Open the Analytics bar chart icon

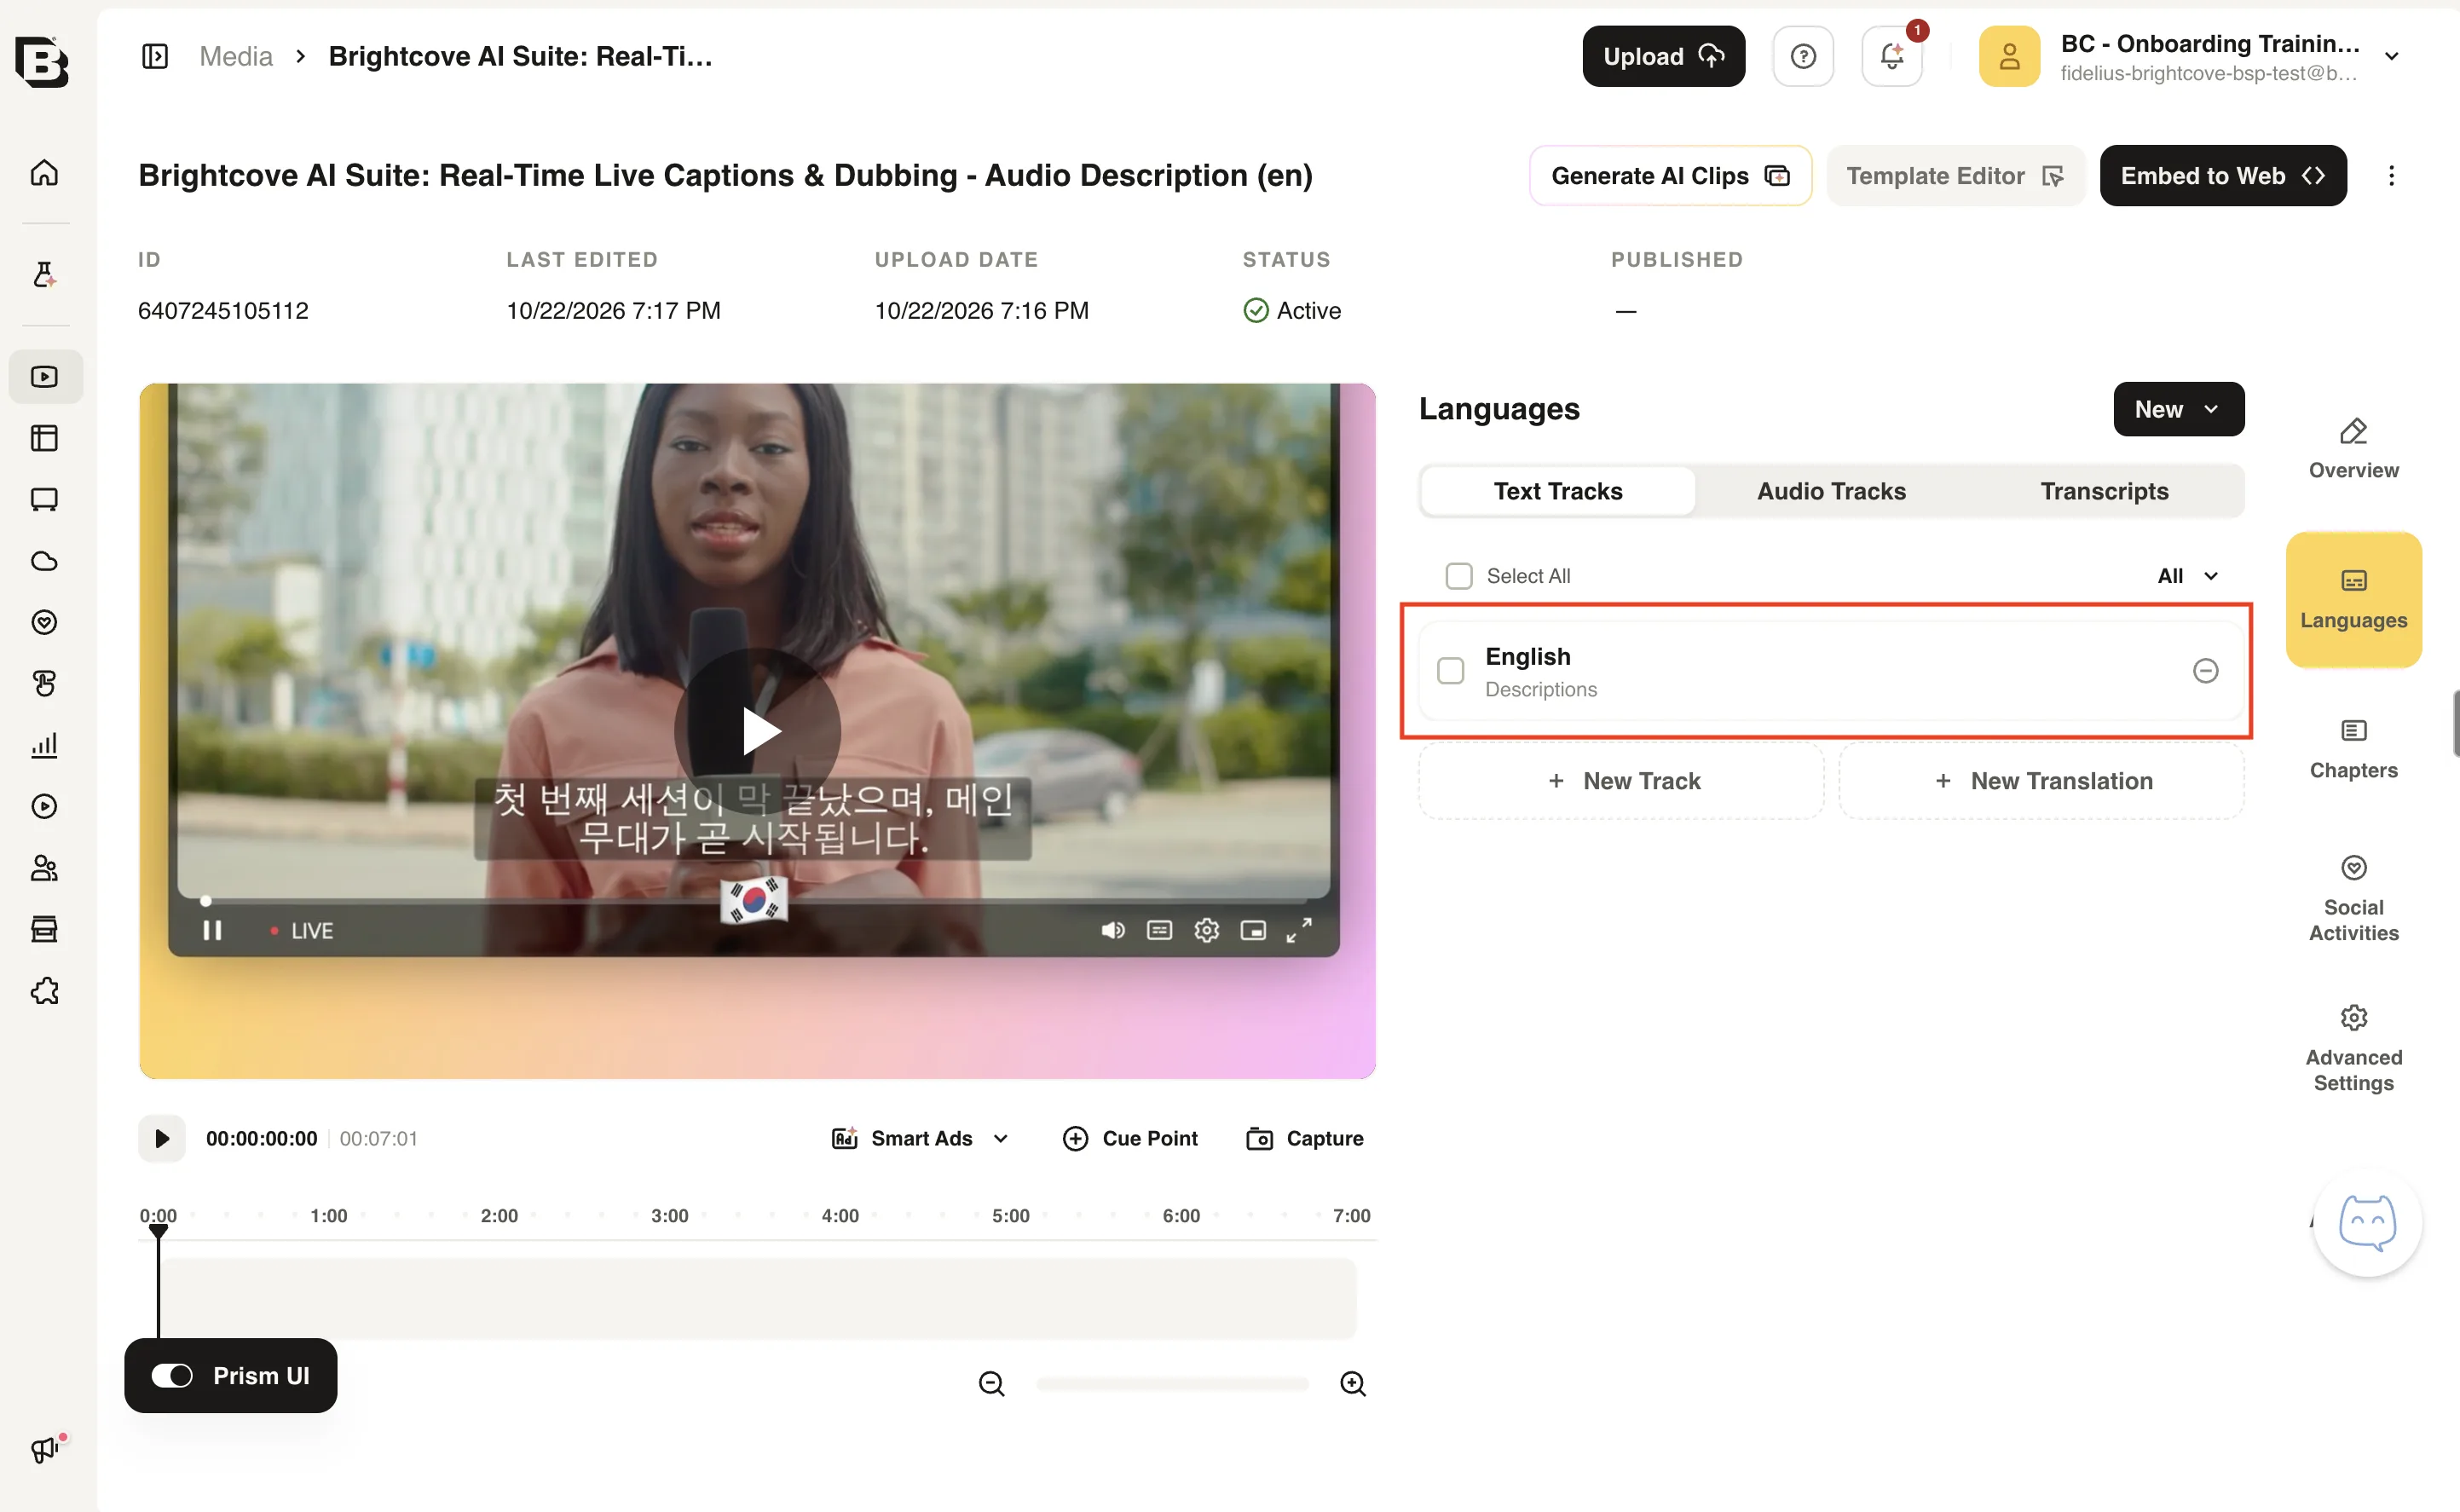[x=45, y=745]
